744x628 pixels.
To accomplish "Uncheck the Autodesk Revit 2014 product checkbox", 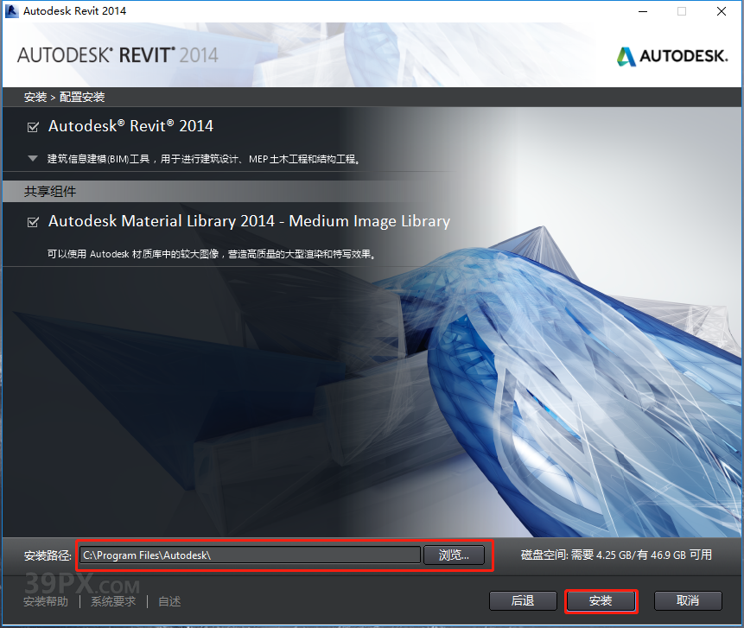I will (33, 125).
